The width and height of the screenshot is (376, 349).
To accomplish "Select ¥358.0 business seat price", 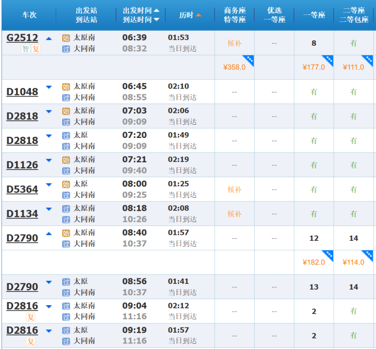I will (x=234, y=68).
